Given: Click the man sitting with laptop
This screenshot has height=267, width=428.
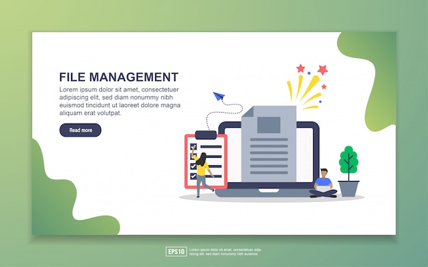Looking at the screenshot, I should pos(323,183).
